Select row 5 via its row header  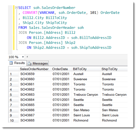pyautogui.click(x=13, y=95)
